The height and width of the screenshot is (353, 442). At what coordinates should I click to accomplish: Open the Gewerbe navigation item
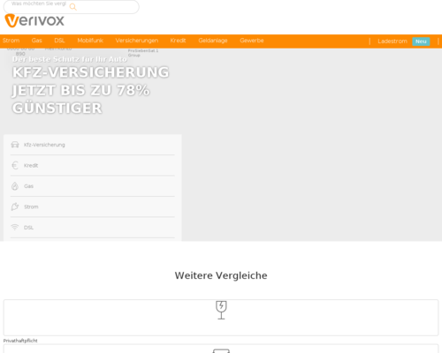252,41
